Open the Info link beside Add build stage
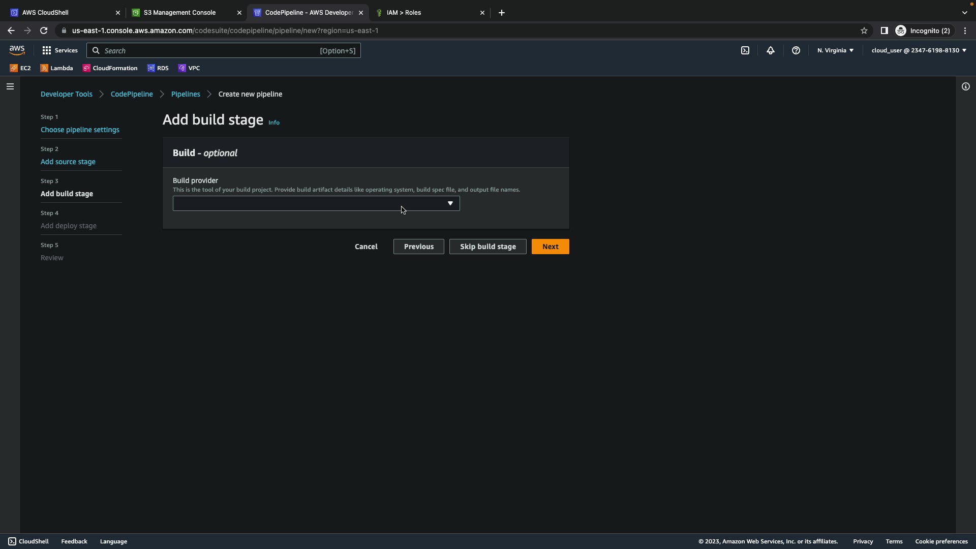The width and height of the screenshot is (976, 549). [273, 123]
